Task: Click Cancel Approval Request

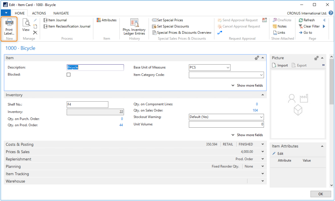Action: (x=239, y=26)
